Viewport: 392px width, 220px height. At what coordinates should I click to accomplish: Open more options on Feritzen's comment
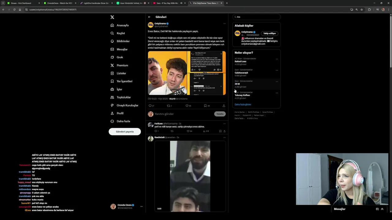tap(224, 124)
